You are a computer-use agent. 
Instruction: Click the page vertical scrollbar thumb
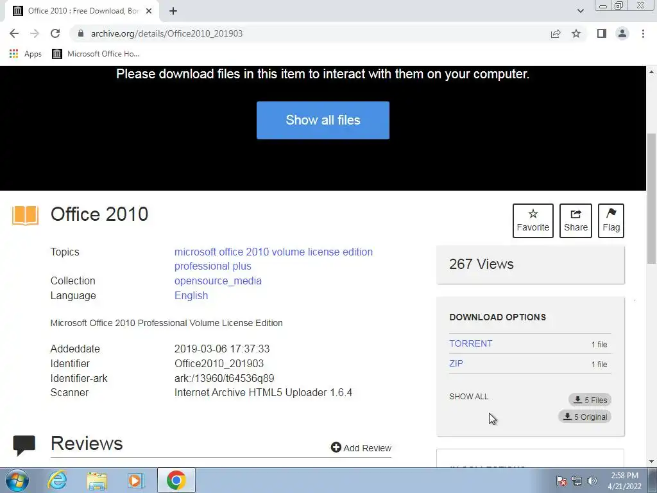652,199
